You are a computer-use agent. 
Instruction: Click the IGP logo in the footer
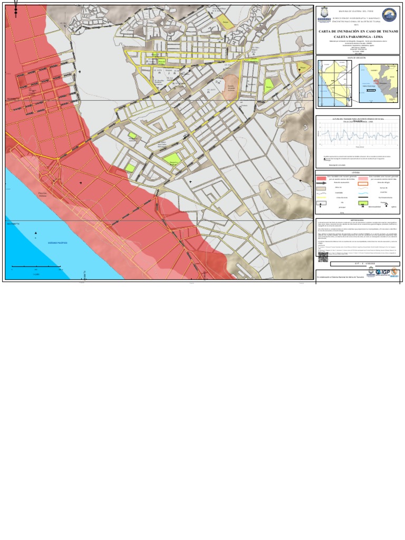[383, 272]
